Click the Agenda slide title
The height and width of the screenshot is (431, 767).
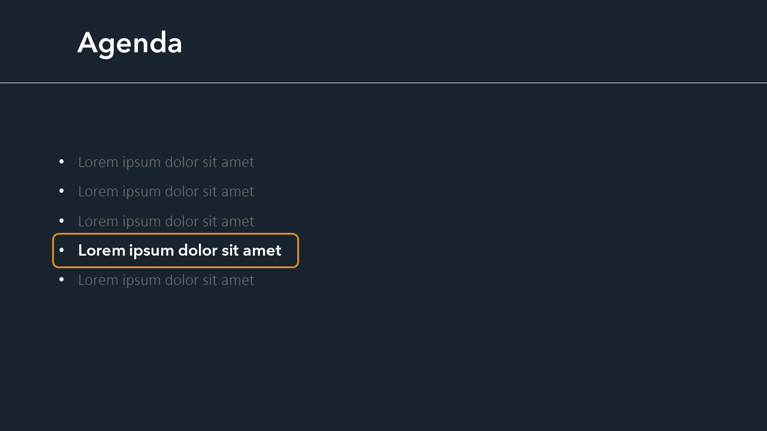click(x=129, y=43)
